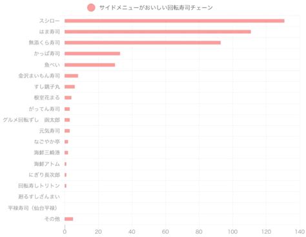
Task: Click the 無添くら寿司 bar
Action: 143,43
